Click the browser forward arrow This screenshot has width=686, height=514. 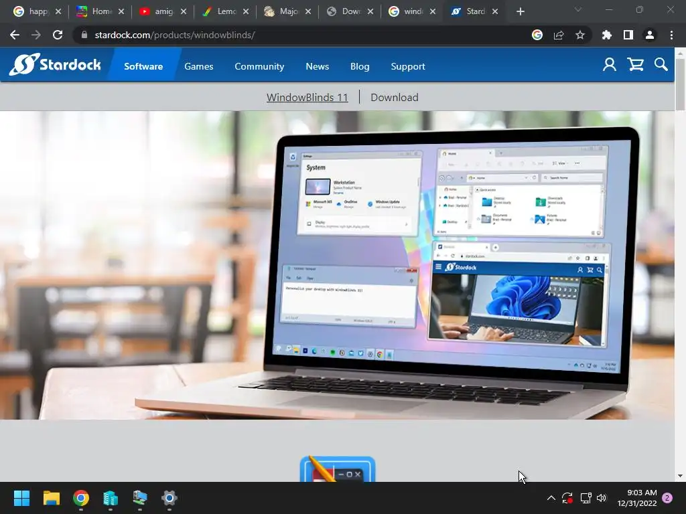(36, 35)
